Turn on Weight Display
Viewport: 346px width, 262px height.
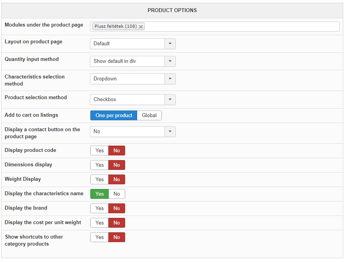pyautogui.click(x=99, y=180)
